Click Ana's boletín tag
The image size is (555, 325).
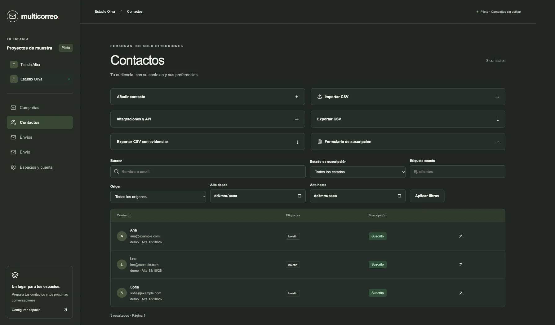[x=293, y=236]
